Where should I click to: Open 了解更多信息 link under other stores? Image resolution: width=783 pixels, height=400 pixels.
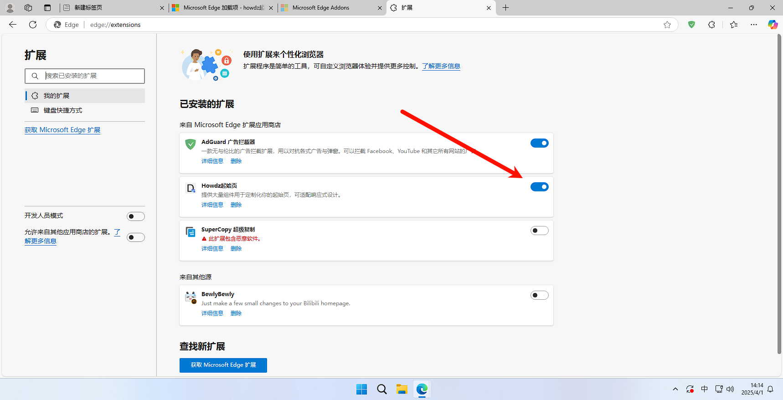(41, 241)
